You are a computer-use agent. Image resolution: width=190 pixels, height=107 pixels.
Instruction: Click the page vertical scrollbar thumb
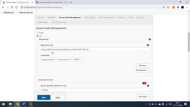pos(189,42)
